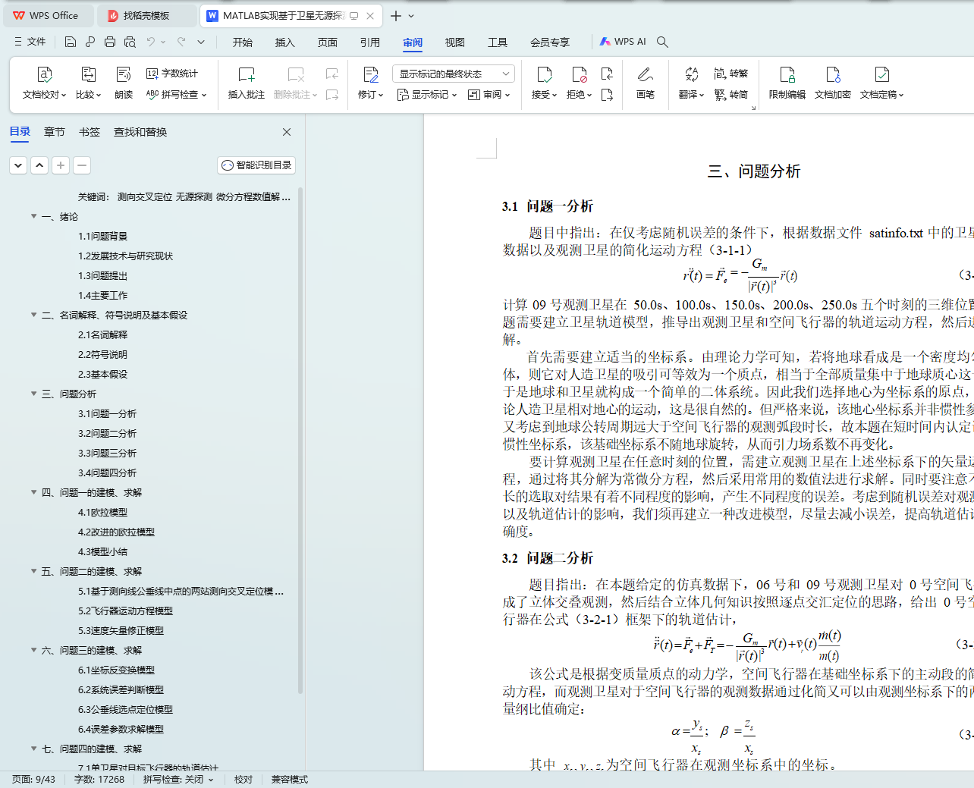Click 校对 in the status bar
This screenshot has width=974, height=788.
pos(243,780)
